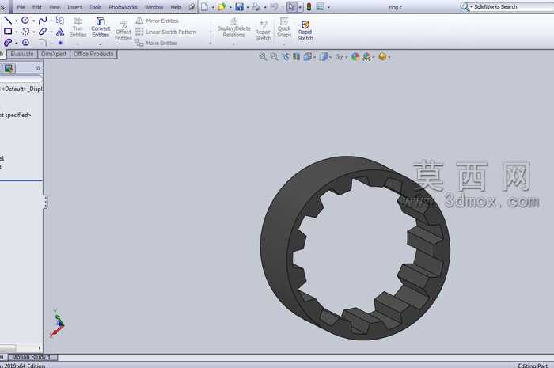Open the Window menu

pyautogui.click(x=154, y=7)
